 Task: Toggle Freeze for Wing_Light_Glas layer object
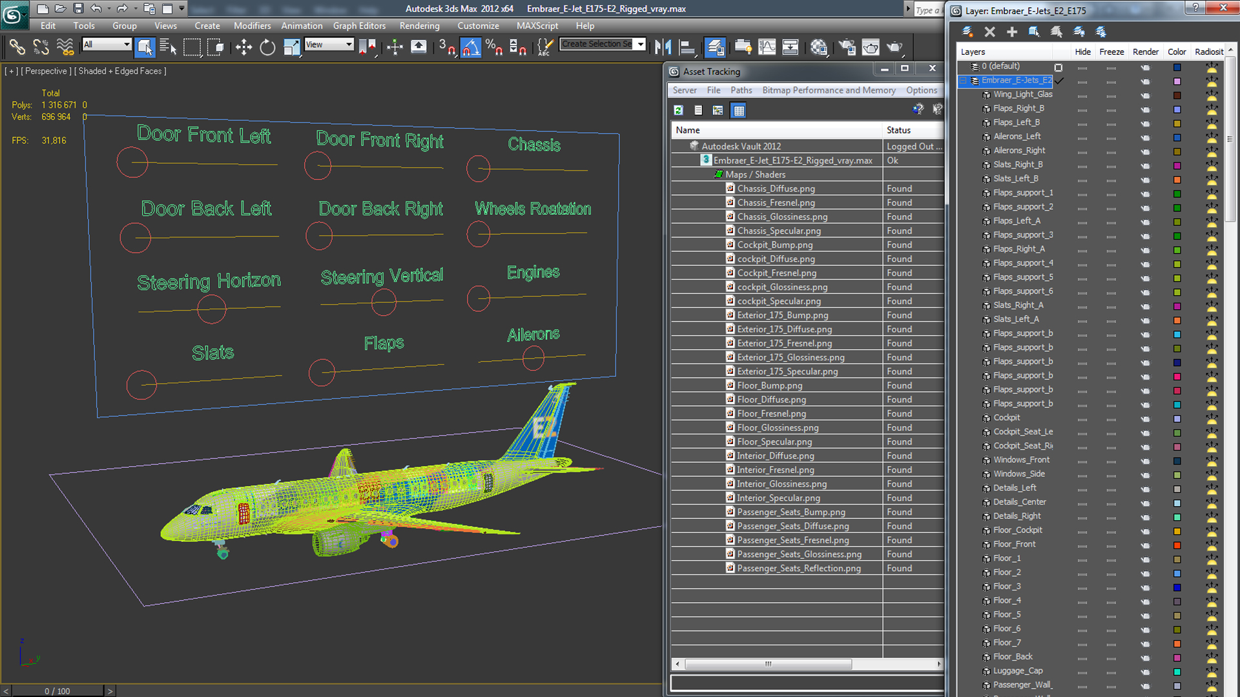(x=1111, y=95)
